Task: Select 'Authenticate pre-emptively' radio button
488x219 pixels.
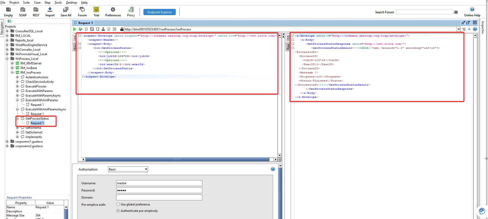Action: (x=118, y=211)
